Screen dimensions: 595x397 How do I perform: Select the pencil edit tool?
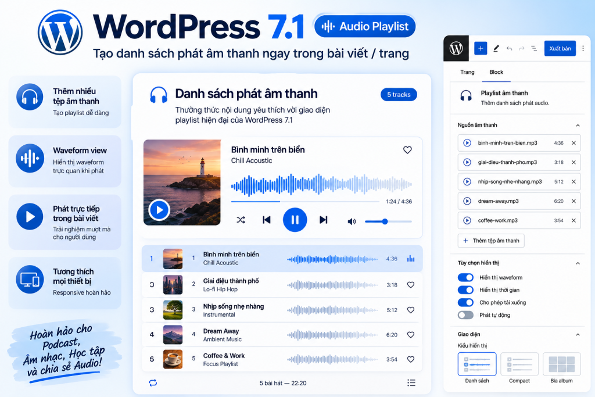point(496,48)
